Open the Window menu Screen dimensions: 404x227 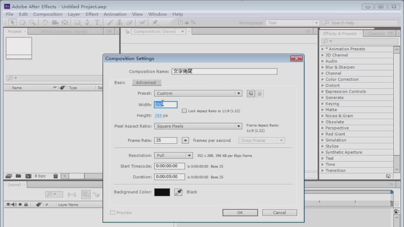pos(157,14)
